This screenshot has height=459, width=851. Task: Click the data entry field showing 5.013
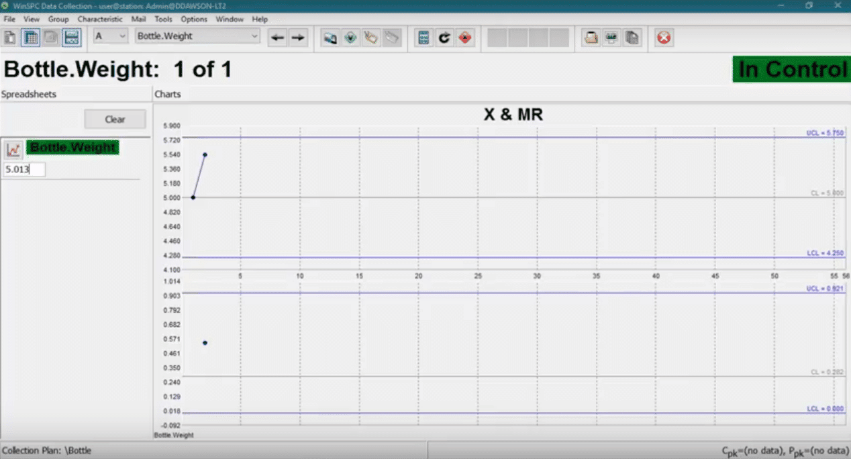(24, 170)
